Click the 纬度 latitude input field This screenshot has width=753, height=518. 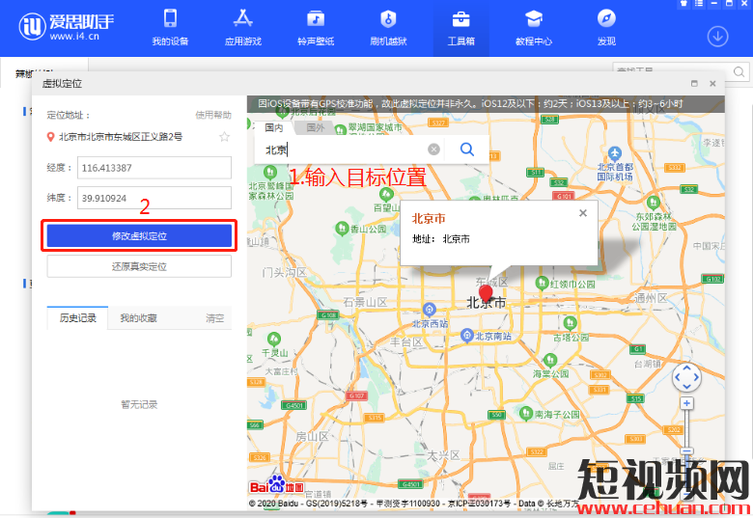154,198
